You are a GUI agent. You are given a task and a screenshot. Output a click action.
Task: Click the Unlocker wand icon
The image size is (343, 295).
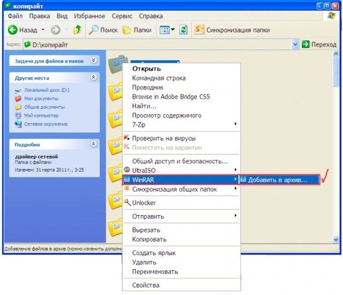point(127,202)
